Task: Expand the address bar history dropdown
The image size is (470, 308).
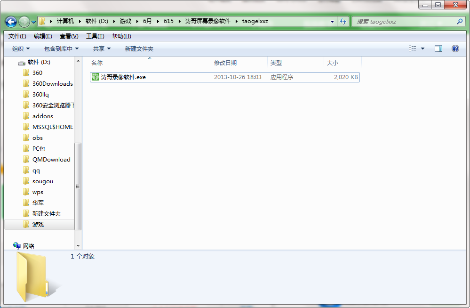Action: (332, 22)
